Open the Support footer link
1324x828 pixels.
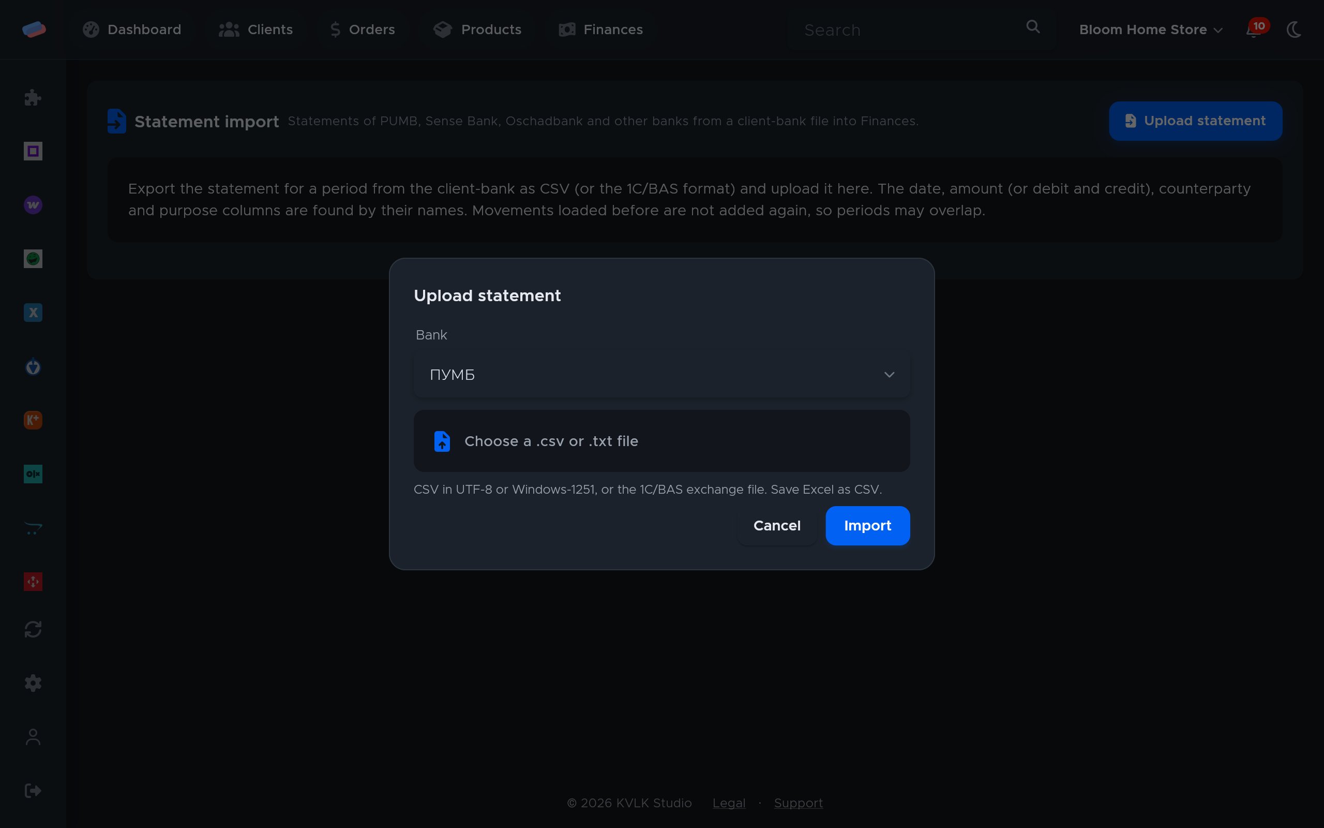point(798,803)
